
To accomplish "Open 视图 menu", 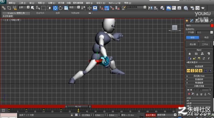I will 41,3.
